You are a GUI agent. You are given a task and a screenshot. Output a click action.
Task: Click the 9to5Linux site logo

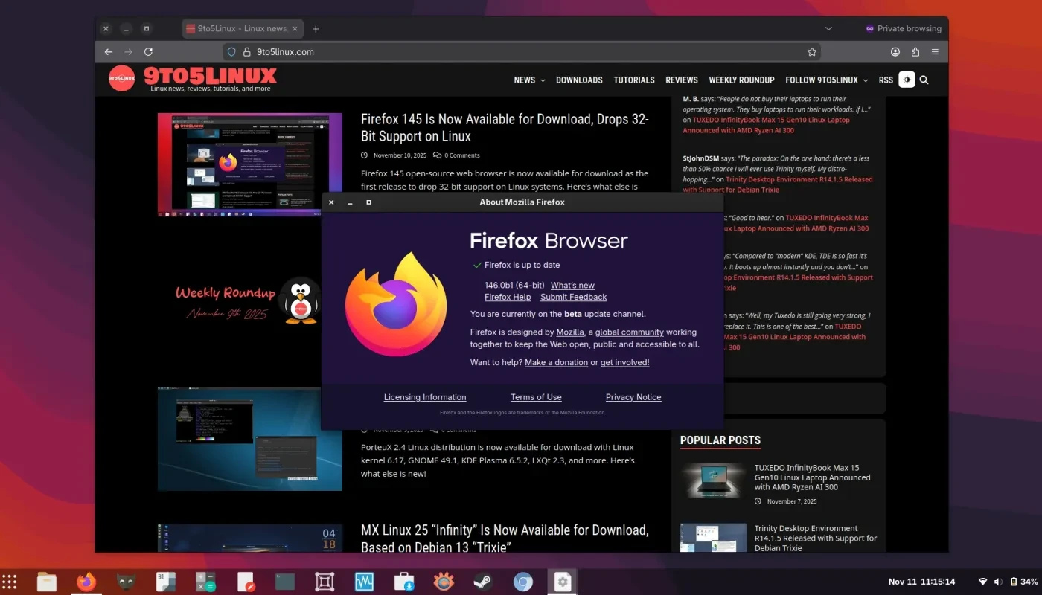(121, 77)
